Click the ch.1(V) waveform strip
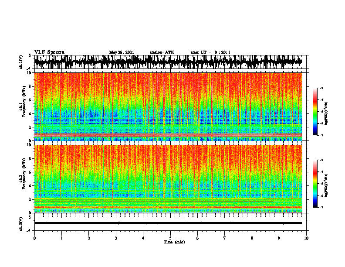The image size is (345, 267). tap(168, 62)
